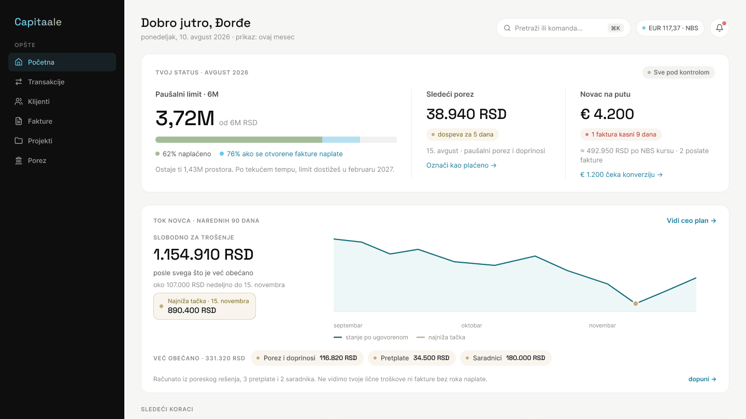Click the stanje po ugovorenom legend item
Screen dimensions: 746x419
click(371, 337)
